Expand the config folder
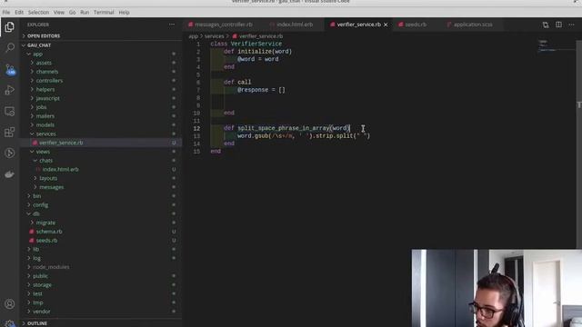 coord(40,205)
